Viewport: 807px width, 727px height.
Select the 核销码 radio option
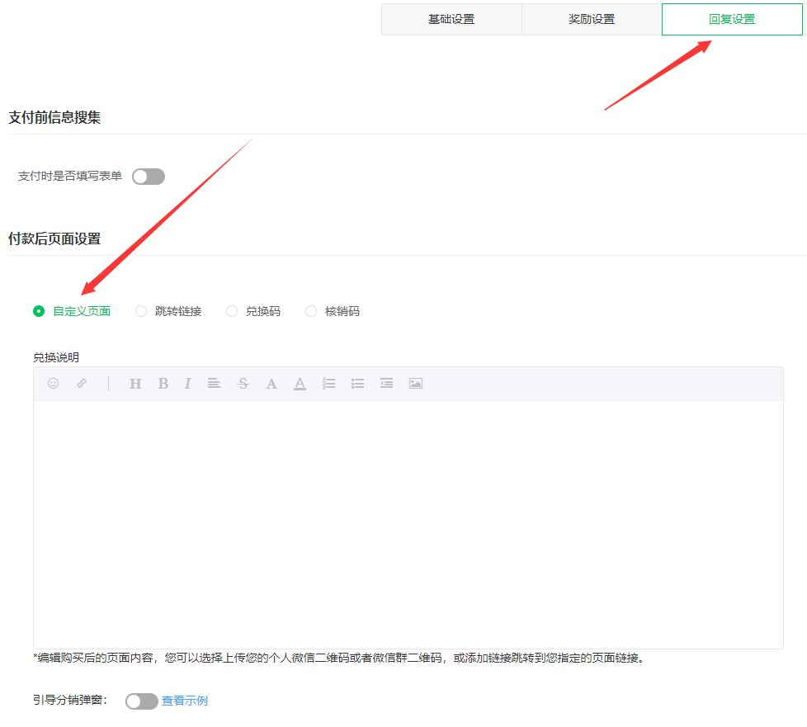(x=311, y=311)
